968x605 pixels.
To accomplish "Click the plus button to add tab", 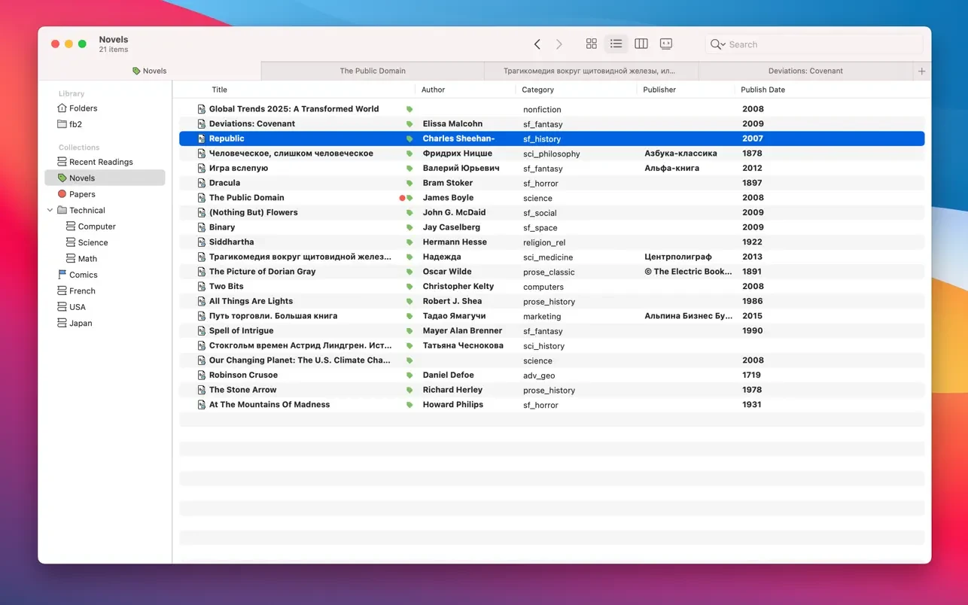I will pos(921,71).
